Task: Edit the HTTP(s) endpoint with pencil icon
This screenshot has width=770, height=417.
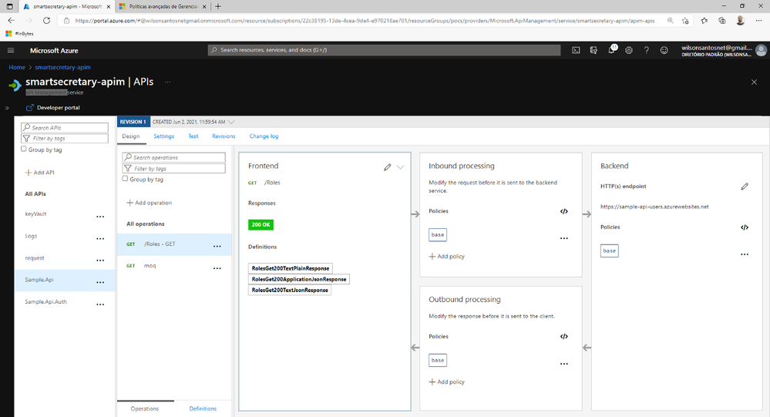Action: click(745, 187)
